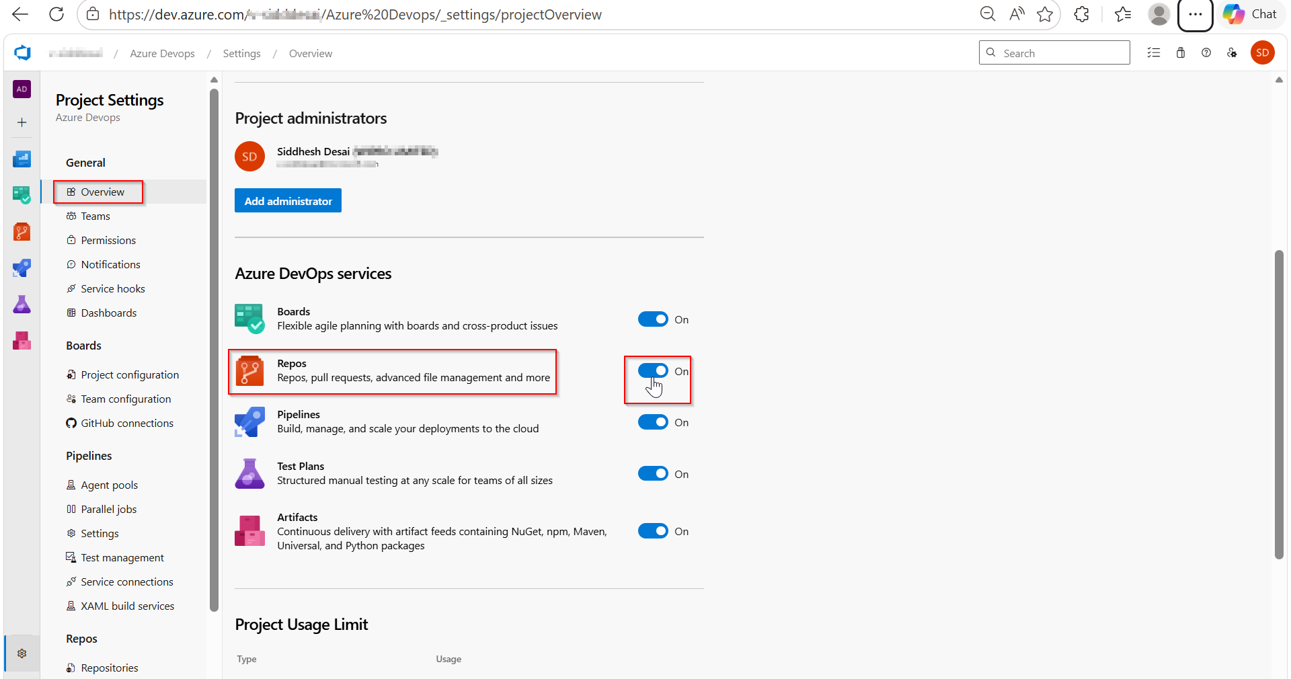
Task: Open Artifacts hub icon in left sidebar
Action: [22, 341]
